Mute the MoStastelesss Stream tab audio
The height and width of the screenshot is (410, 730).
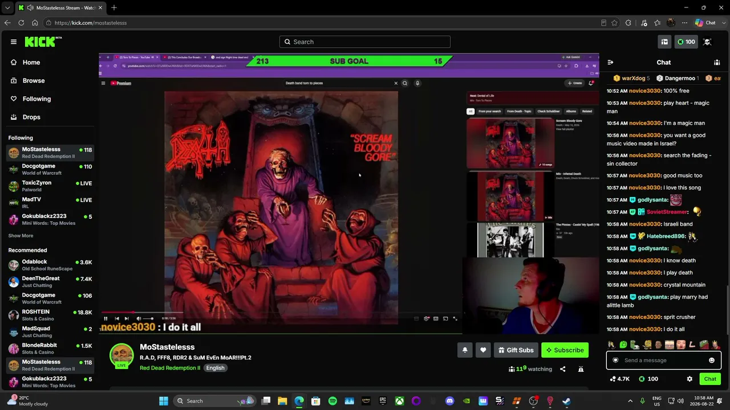pyautogui.click(x=30, y=8)
